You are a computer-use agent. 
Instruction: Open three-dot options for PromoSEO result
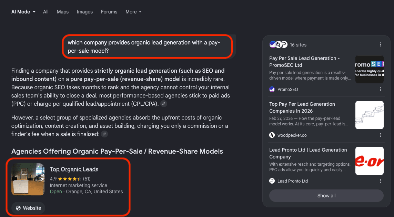tap(381, 89)
